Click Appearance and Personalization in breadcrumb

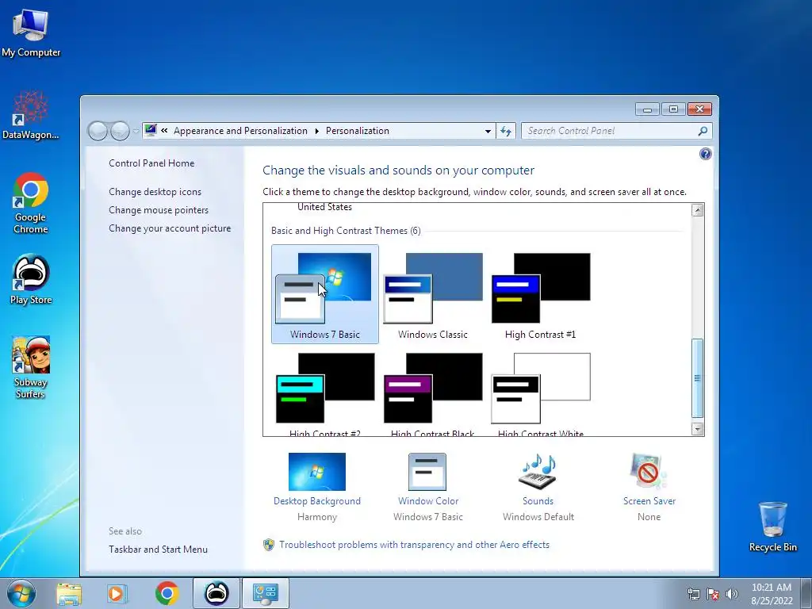(x=240, y=131)
